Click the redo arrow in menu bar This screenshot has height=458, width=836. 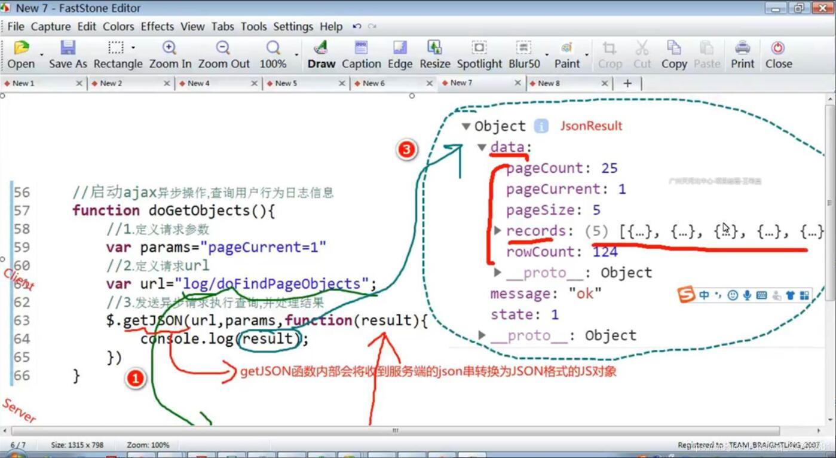coord(372,26)
